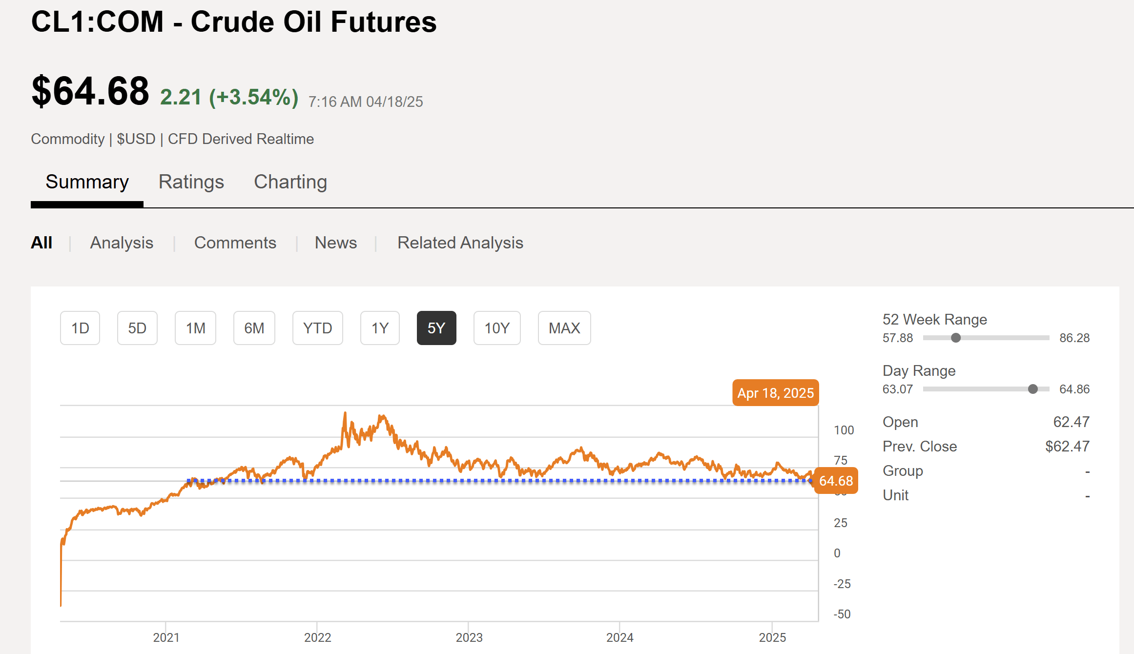The image size is (1134, 654).
Task: Select the 1Y time range
Action: [x=379, y=328]
